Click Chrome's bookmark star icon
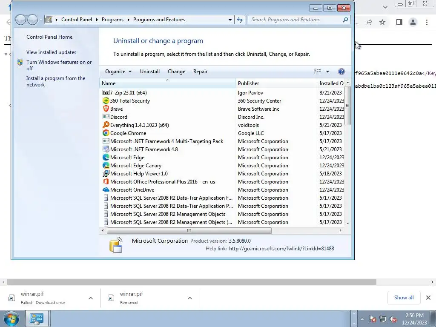This screenshot has height=327, width=436. pyautogui.click(x=382, y=22)
